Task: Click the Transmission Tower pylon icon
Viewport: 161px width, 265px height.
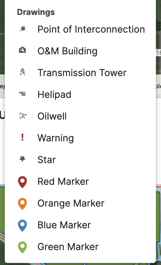Action: click(x=22, y=72)
